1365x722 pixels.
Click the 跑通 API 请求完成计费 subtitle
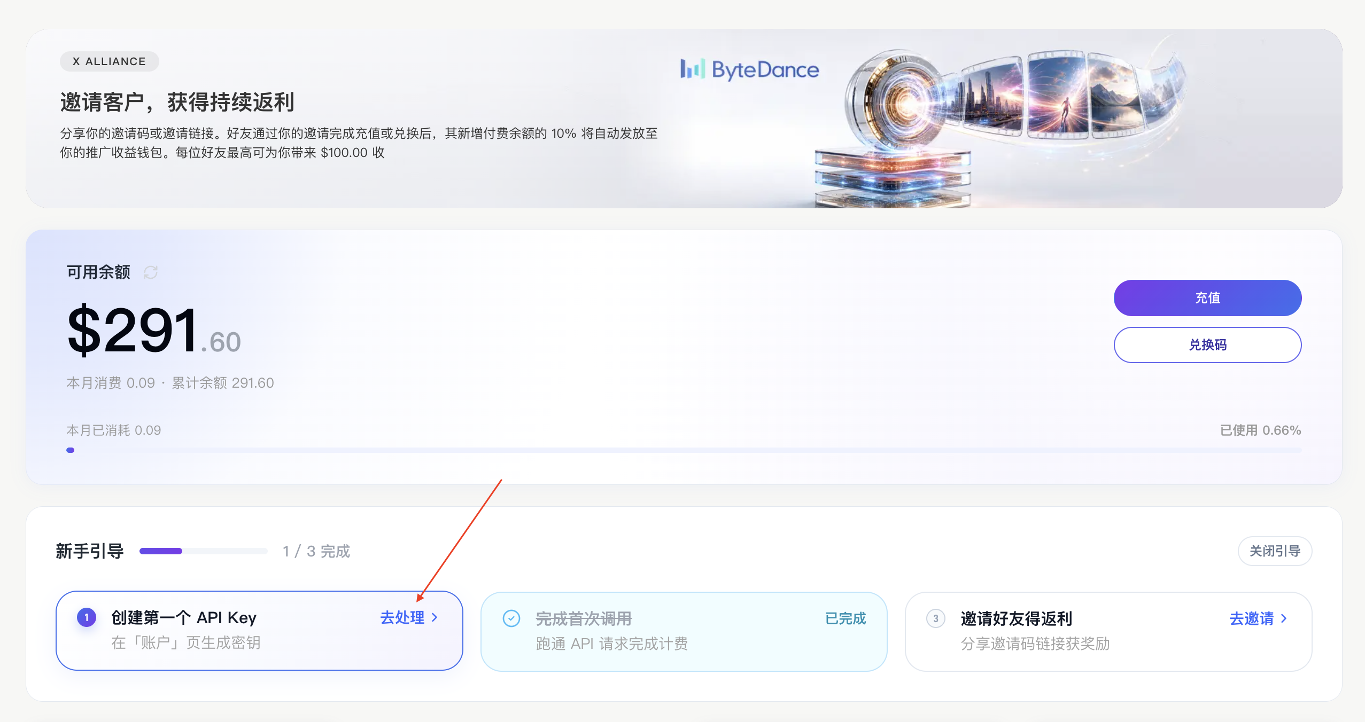coord(612,643)
